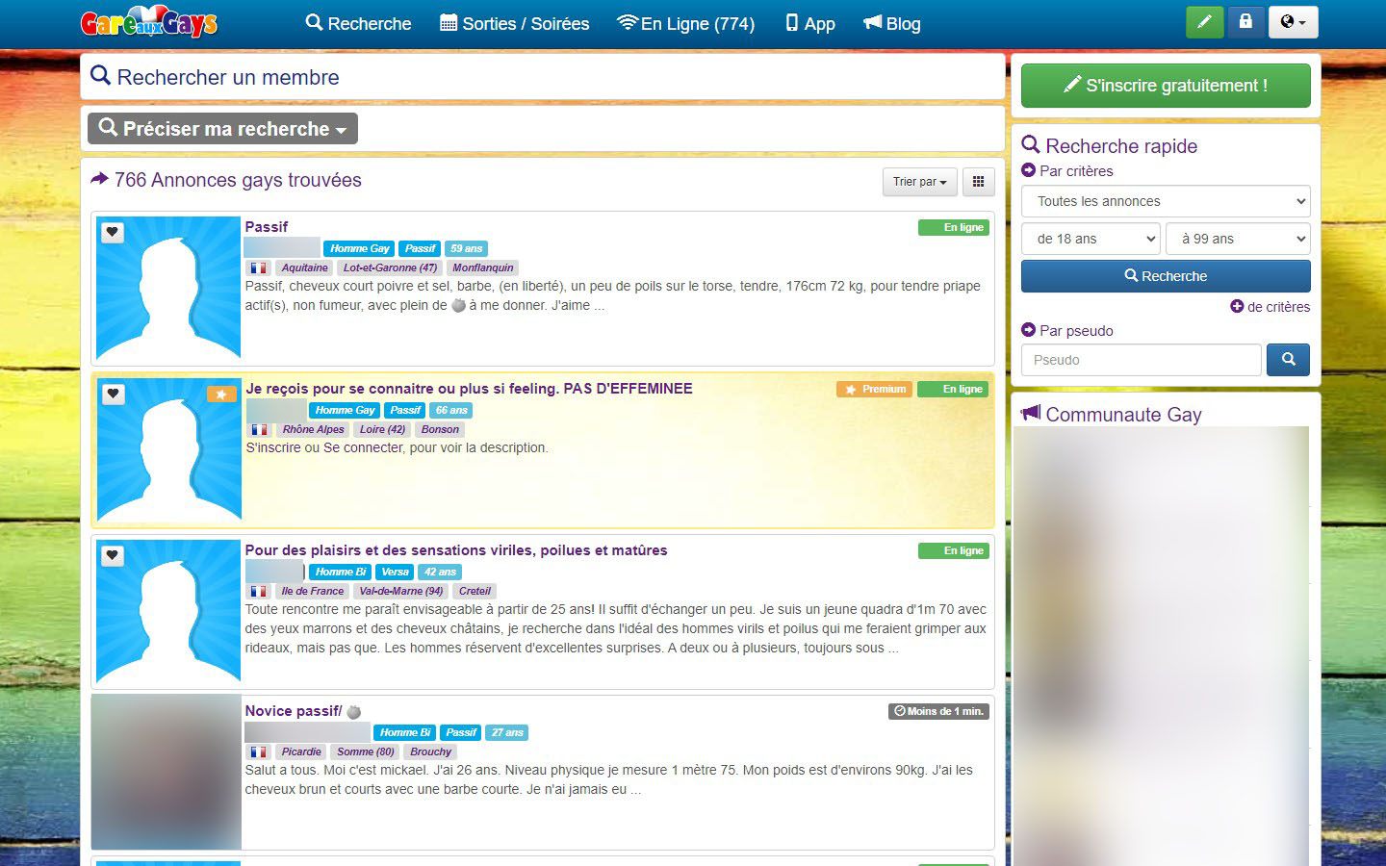The width and height of the screenshot is (1386, 866).
Task: Open En Ligne (774) menu
Action: [685, 23]
